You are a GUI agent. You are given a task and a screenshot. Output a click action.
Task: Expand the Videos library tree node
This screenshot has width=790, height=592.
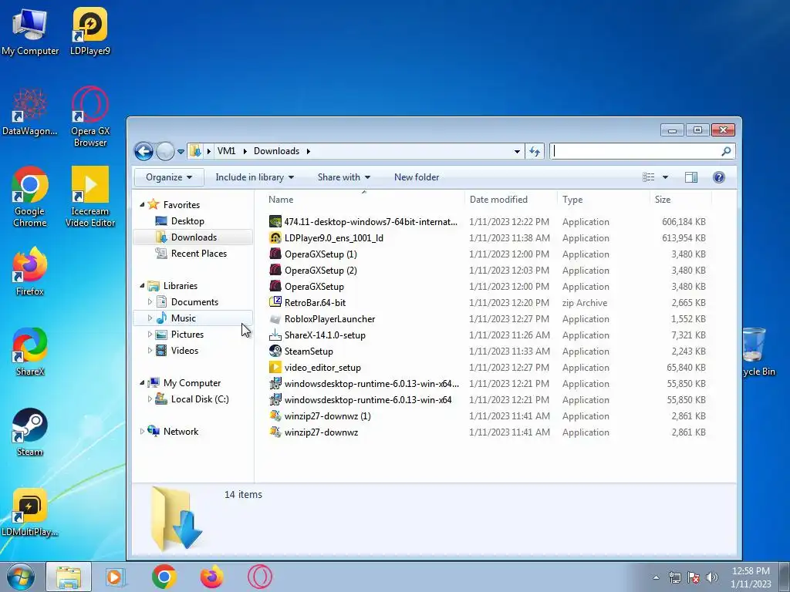[x=150, y=351]
